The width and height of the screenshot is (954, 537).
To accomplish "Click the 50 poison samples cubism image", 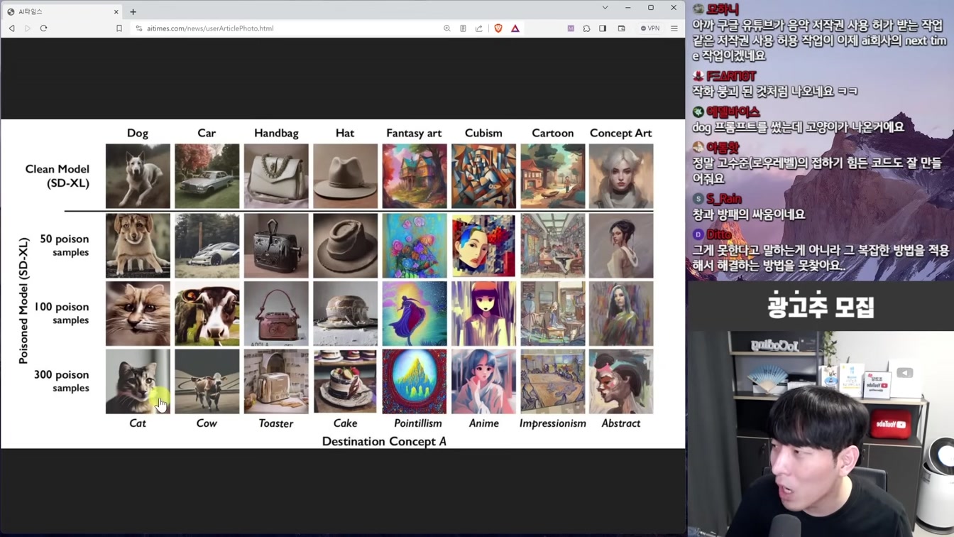I will [483, 246].
